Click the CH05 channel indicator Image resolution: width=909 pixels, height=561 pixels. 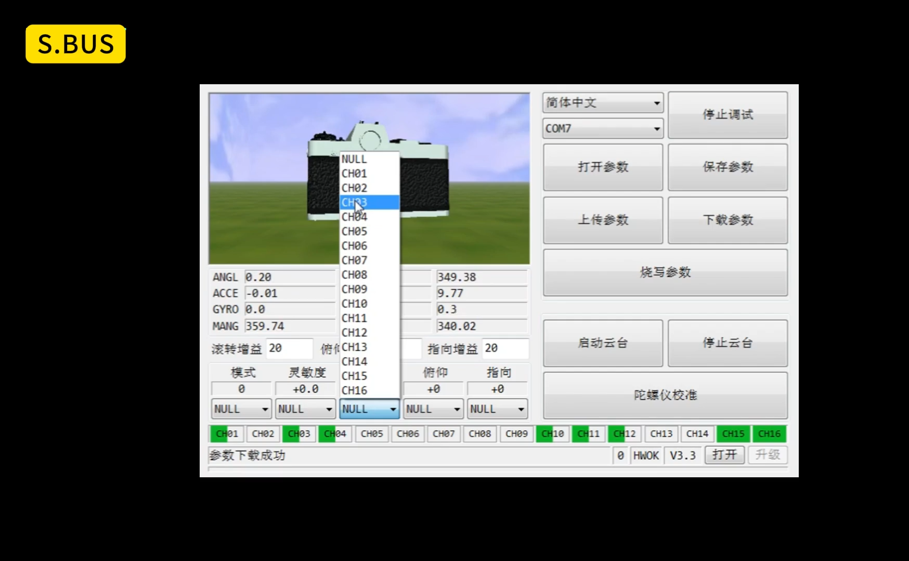371,434
